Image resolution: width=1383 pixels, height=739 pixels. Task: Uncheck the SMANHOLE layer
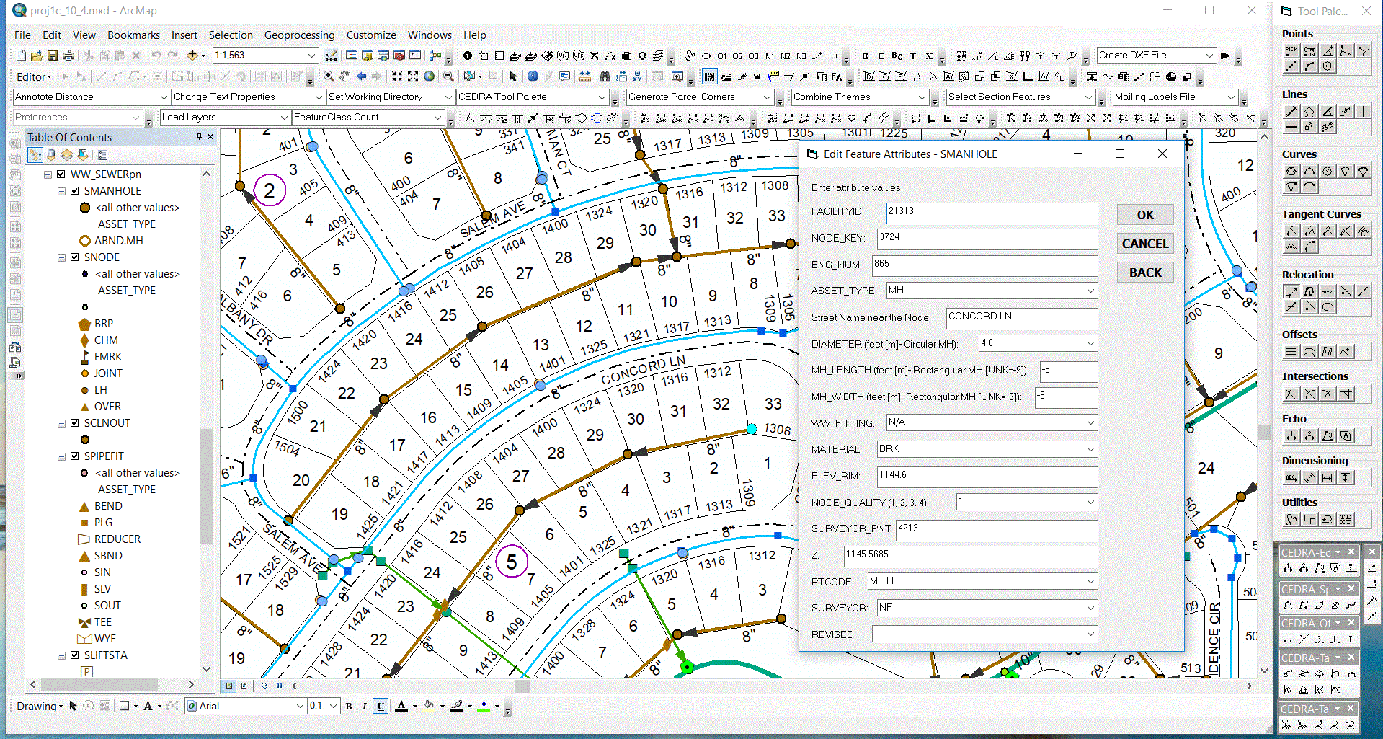[x=74, y=191]
